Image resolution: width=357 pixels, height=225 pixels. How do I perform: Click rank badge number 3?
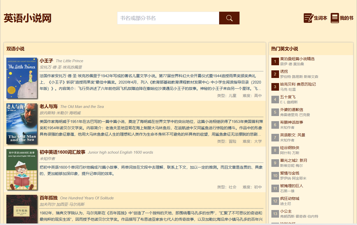tap(275, 87)
